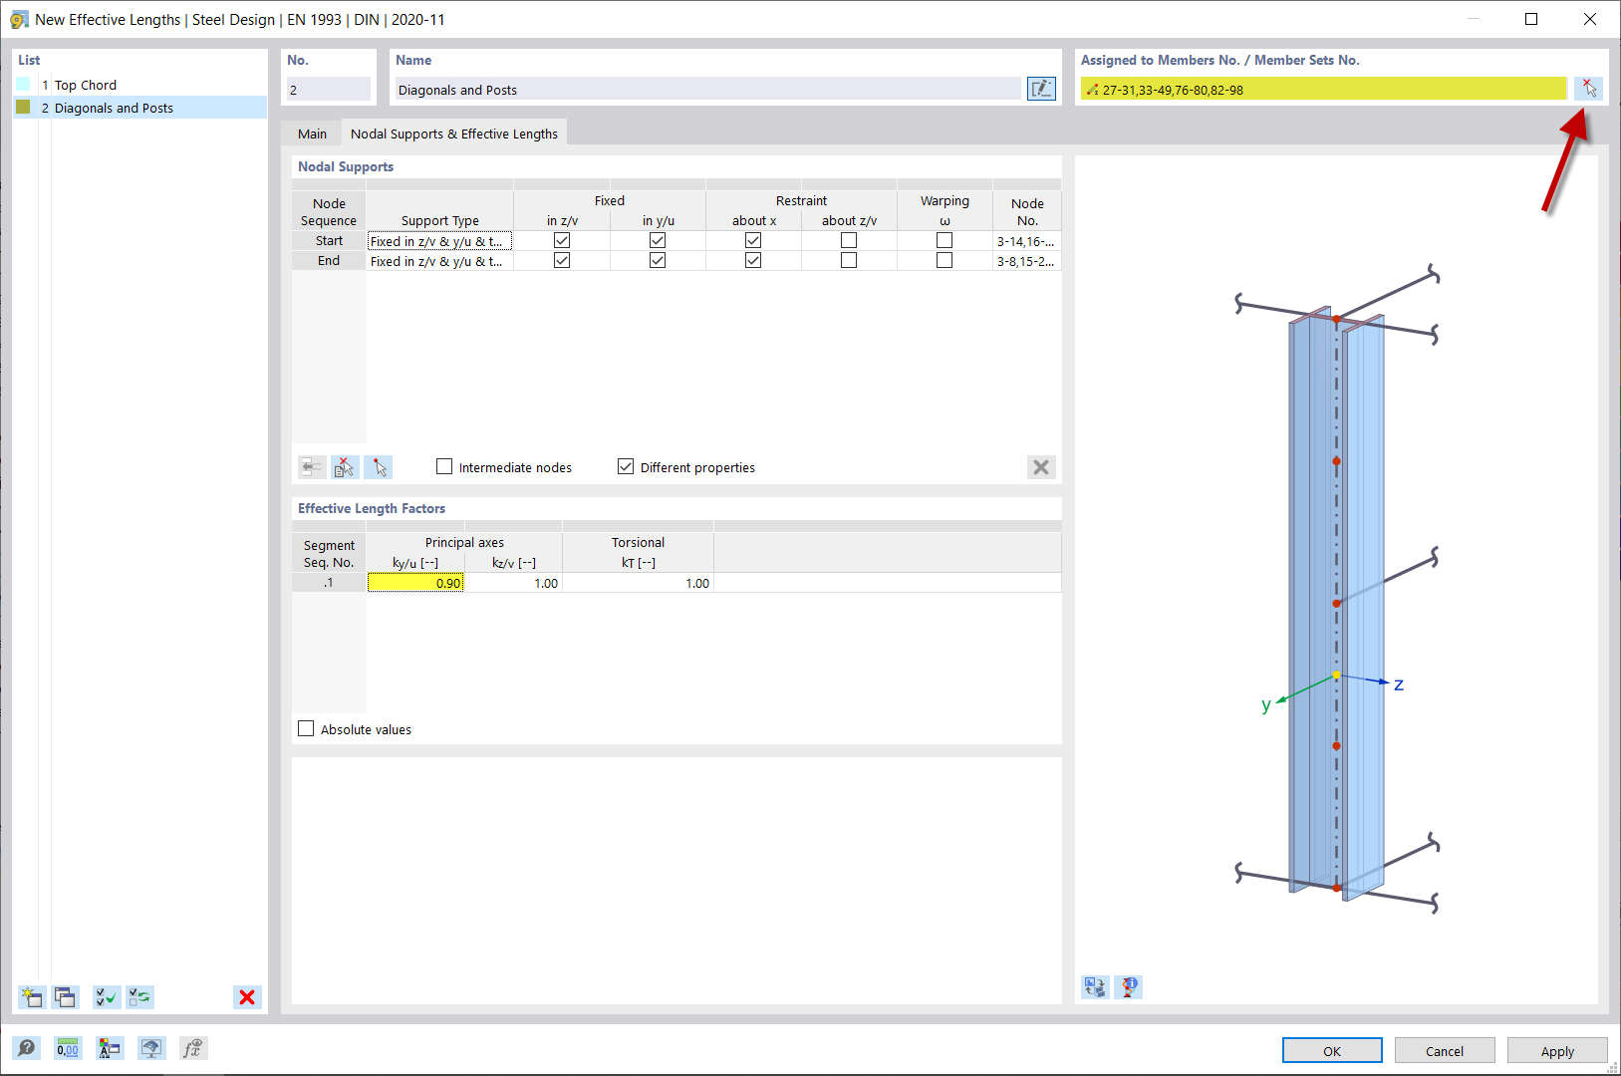Select the Start row header in Nodal Supports

[x=329, y=241]
